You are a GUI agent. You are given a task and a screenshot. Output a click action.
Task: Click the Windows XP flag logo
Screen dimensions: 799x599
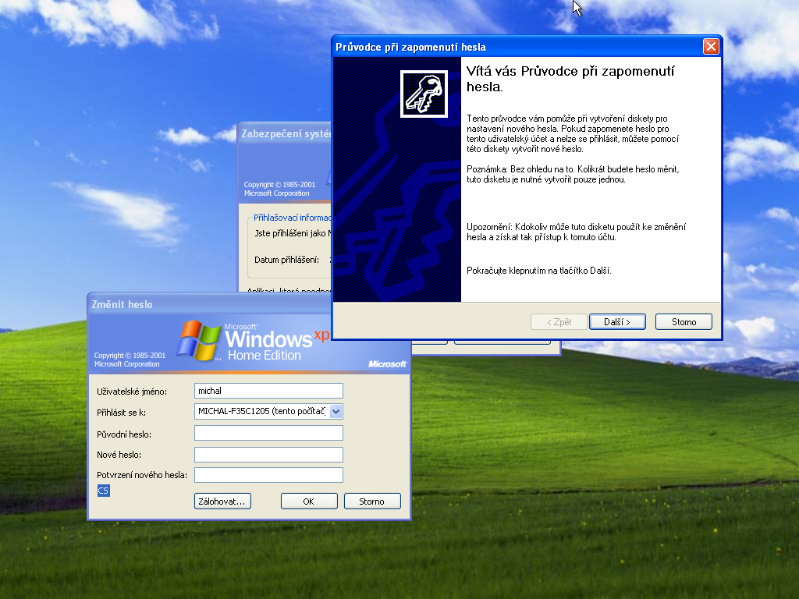click(x=199, y=341)
